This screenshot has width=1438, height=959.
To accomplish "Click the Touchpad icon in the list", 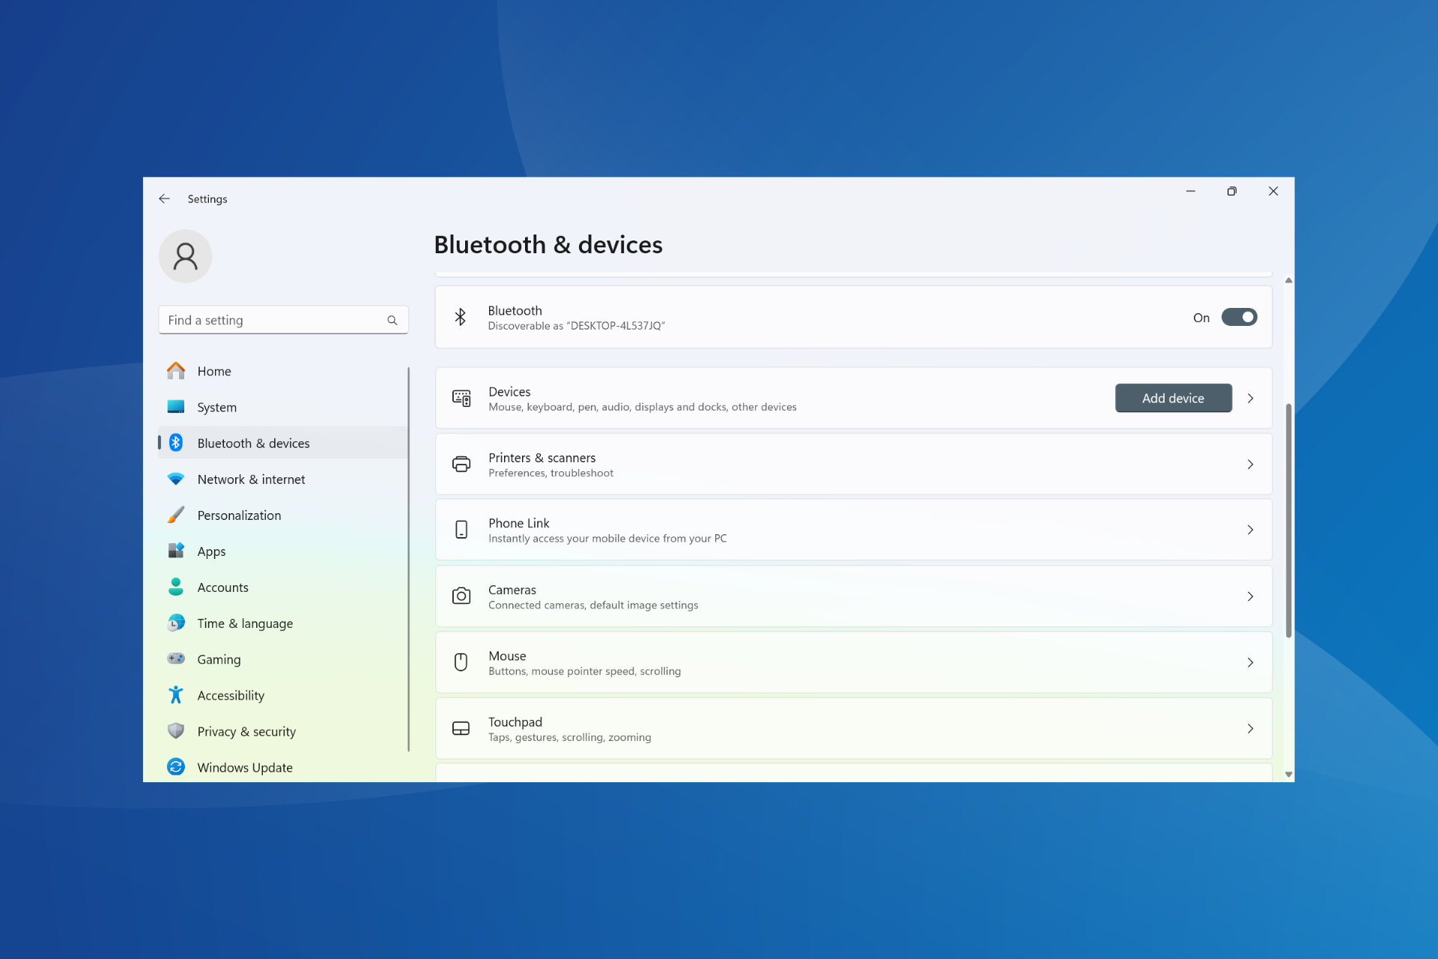I will (x=461, y=728).
